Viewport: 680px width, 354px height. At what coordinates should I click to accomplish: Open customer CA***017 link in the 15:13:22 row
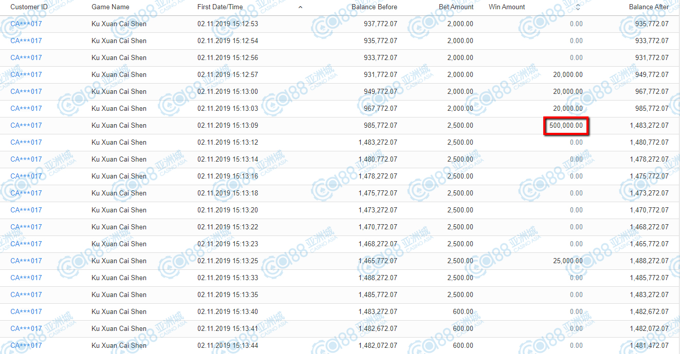click(26, 227)
